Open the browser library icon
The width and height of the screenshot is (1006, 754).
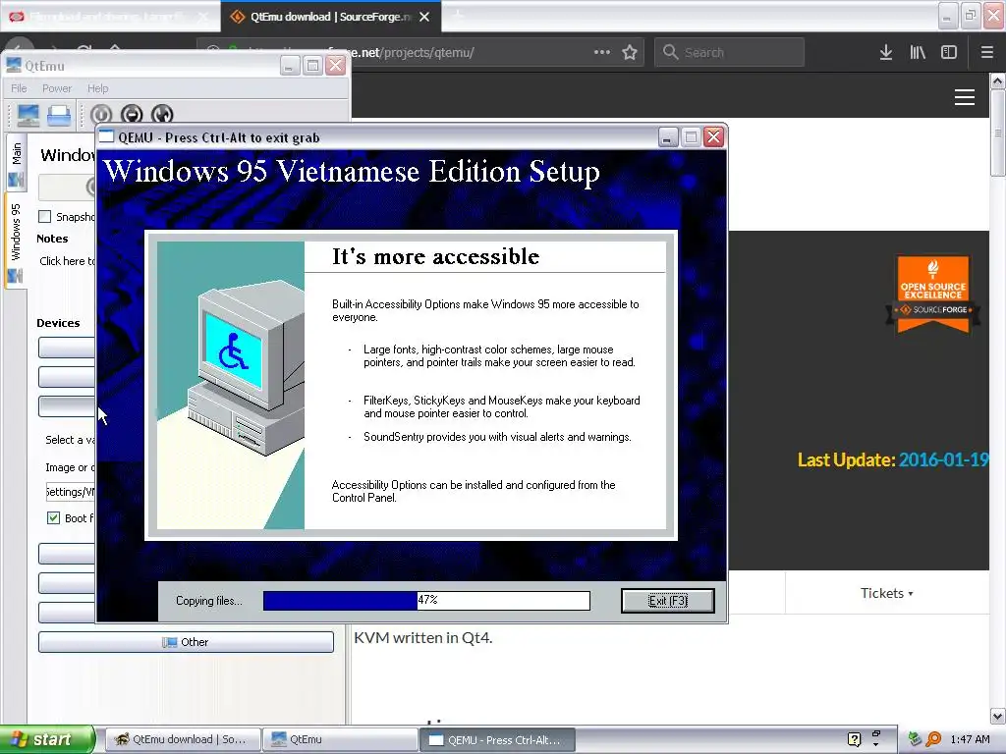pos(918,53)
